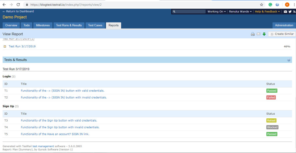296x153 pixels.
Task: Switch to the Test Cases tab
Action: point(95,25)
